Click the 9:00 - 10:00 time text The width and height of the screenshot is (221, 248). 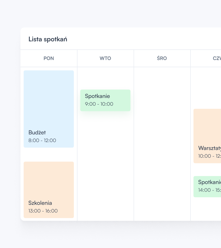pyautogui.click(x=99, y=104)
